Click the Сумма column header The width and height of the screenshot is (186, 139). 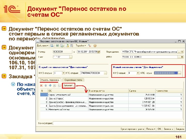[142, 91]
